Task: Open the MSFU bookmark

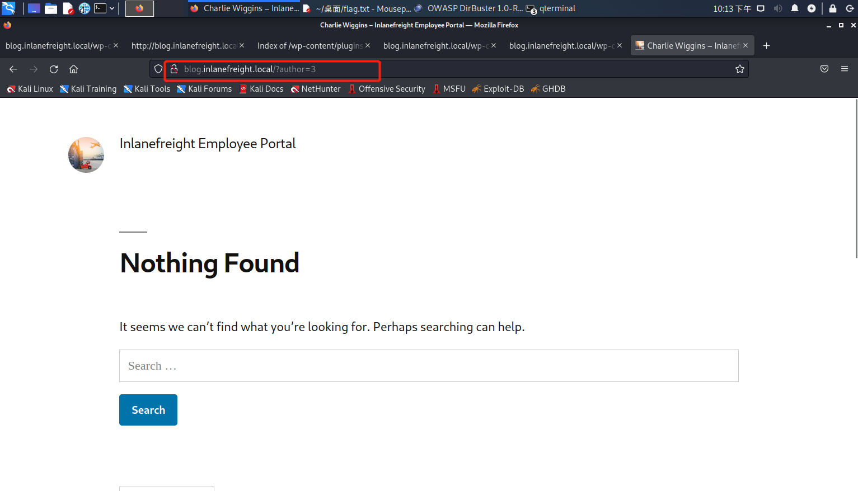Action: [x=449, y=89]
